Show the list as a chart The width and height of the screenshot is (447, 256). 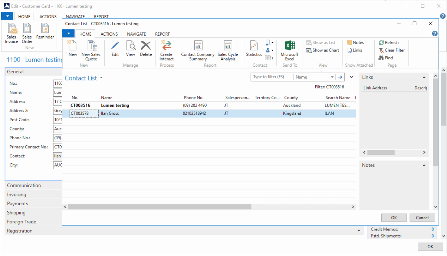click(322, 50)
